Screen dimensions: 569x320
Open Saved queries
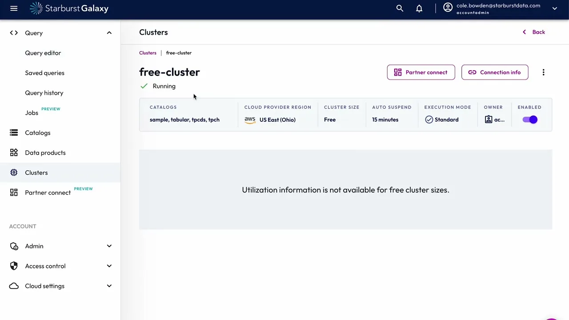45,73
